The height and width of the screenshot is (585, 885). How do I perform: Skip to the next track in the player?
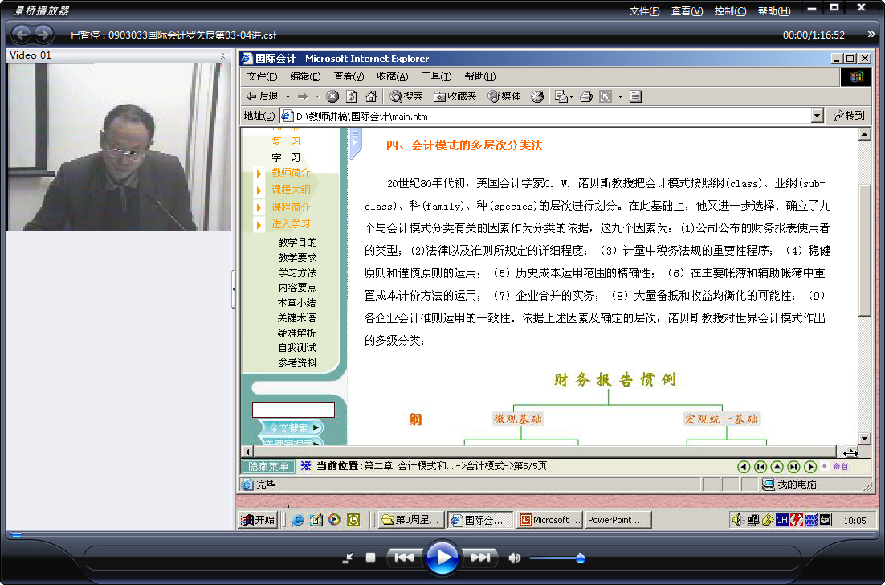click(x=479, y=558)
